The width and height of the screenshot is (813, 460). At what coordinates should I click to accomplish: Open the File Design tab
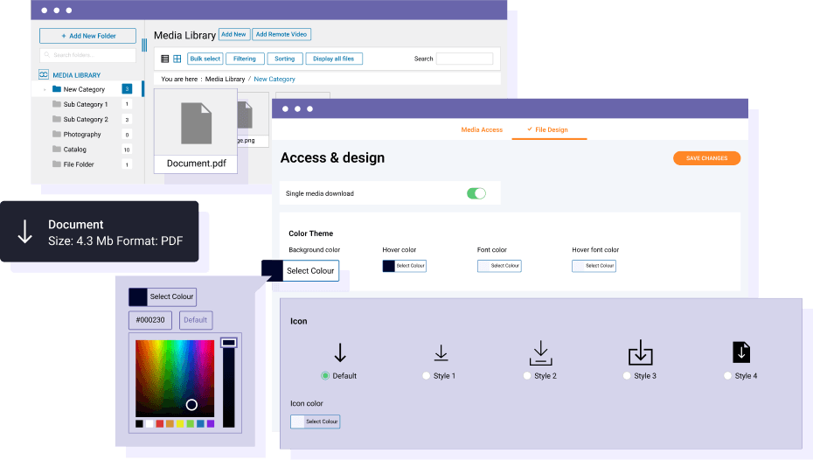(547, 129)
